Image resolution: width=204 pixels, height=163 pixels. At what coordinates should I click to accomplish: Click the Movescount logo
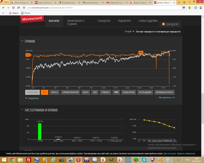[32, 19]
